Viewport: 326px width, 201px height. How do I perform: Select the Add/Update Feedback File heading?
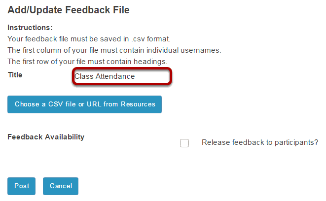(69, 10)
